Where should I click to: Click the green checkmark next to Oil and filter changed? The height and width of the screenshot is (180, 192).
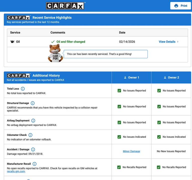[53, 42]
